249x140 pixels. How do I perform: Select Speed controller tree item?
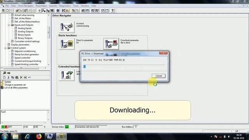tap(23, 58)
